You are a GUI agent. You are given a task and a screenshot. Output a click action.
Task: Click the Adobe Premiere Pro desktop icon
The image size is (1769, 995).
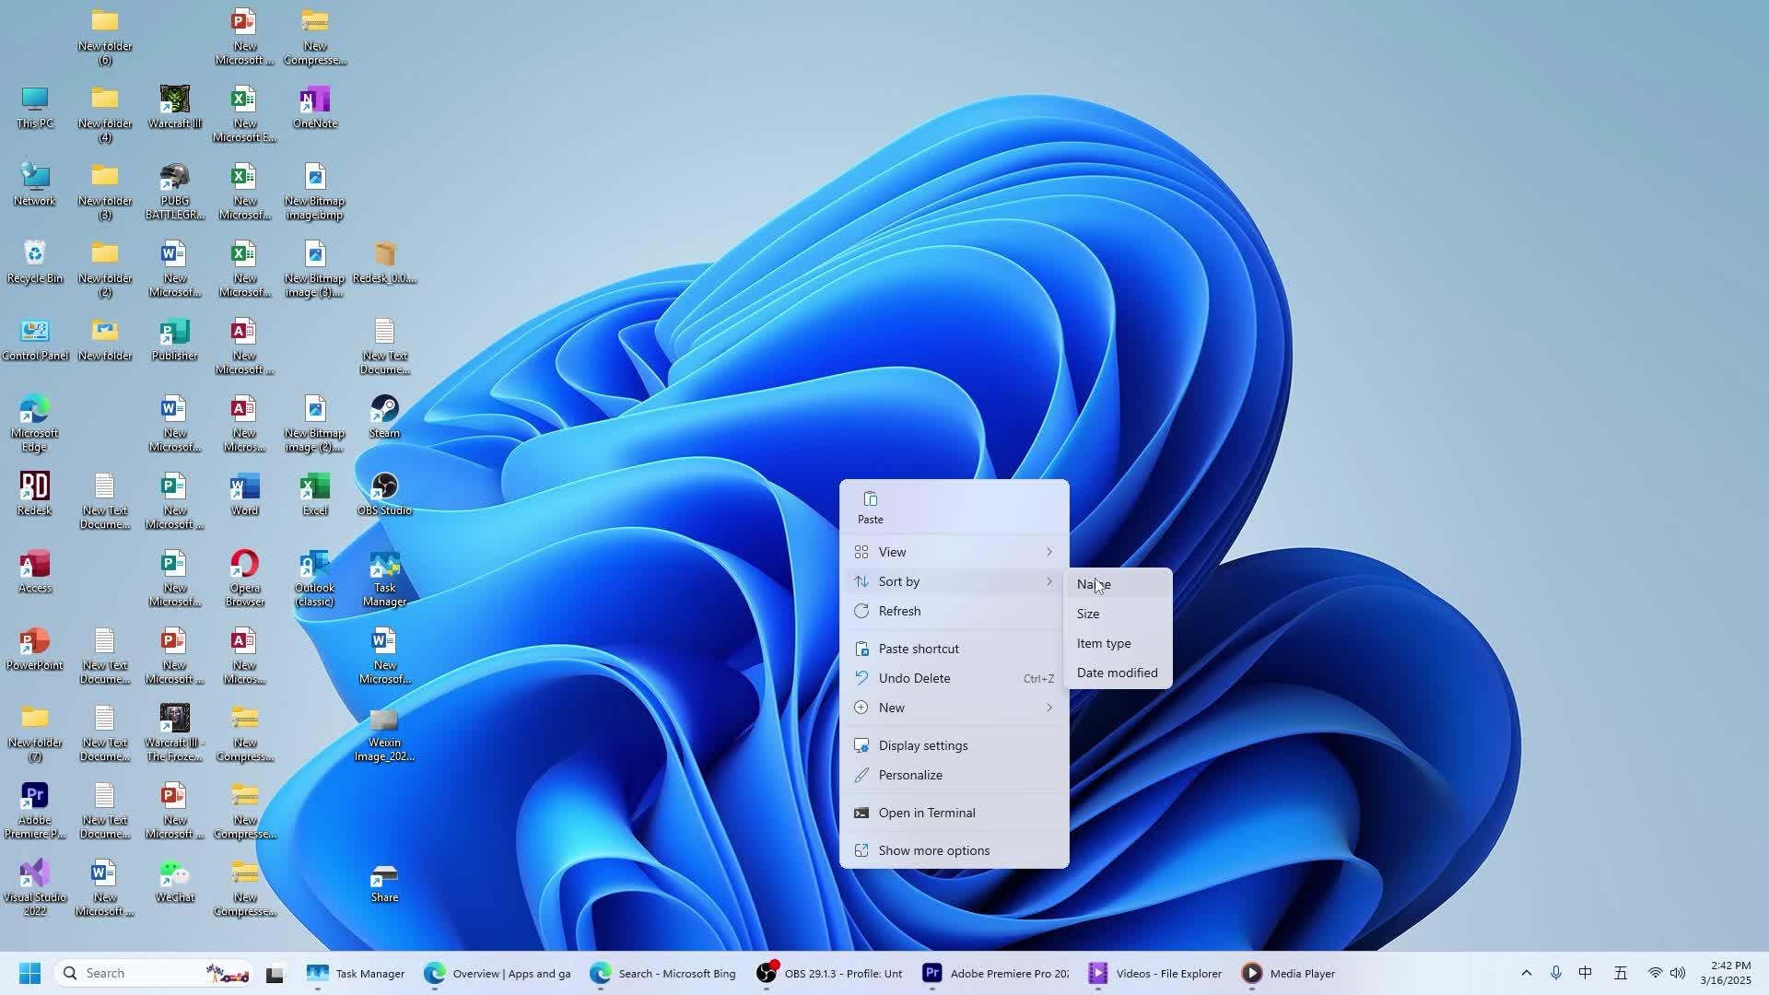click(x=34, y=797)
